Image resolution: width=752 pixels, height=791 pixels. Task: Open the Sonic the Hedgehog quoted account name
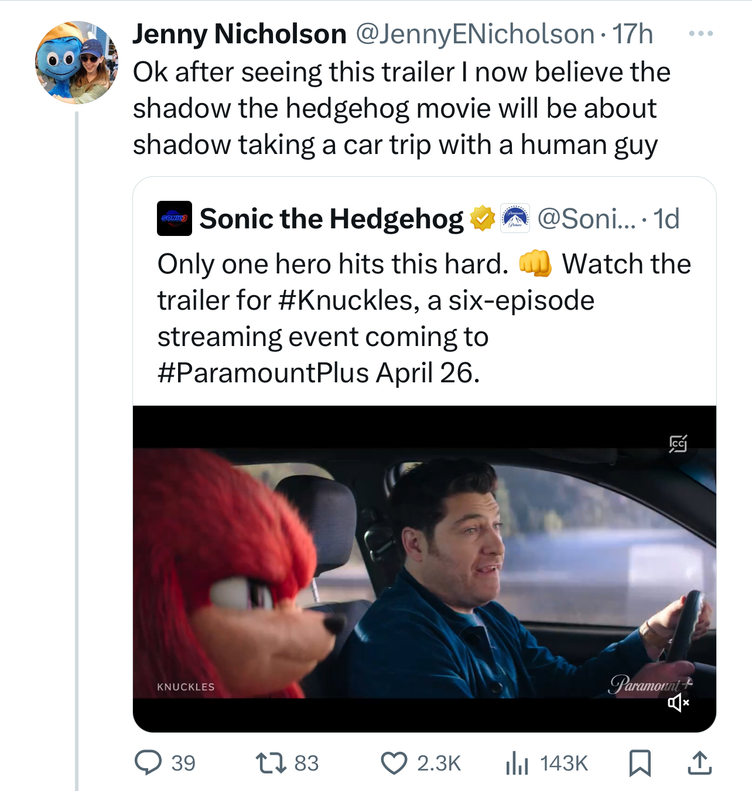(x=331, y=219)
